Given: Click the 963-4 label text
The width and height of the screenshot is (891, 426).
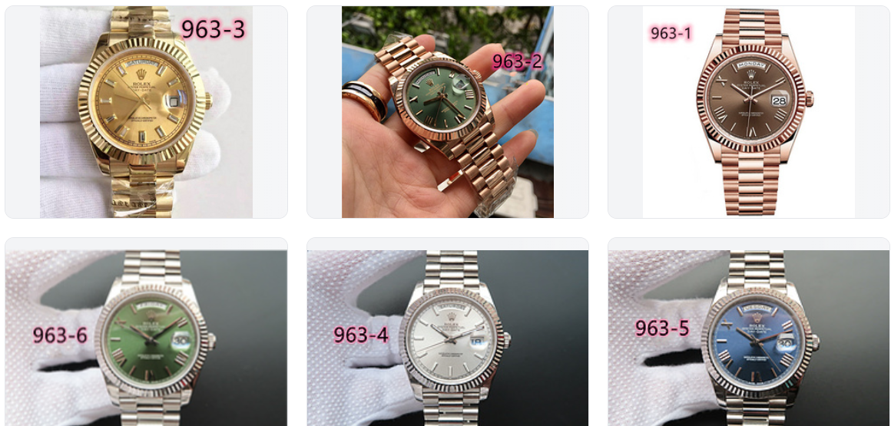Looking at the screenshot, I should click(x=361, y=335).
